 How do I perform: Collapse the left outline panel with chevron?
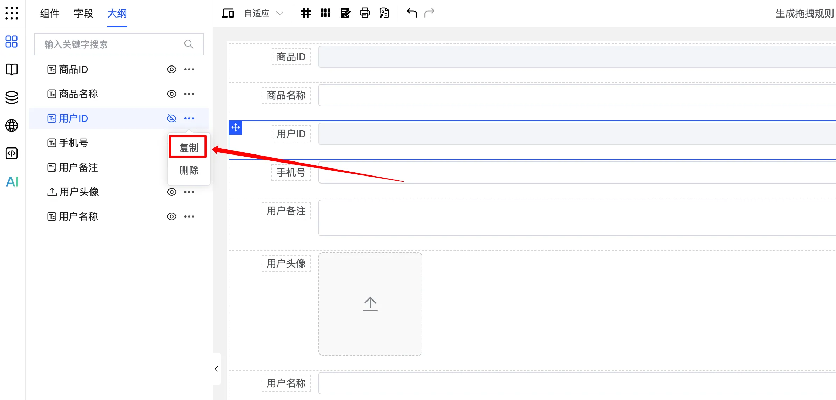pyautogui.click(x=216, y=369)
